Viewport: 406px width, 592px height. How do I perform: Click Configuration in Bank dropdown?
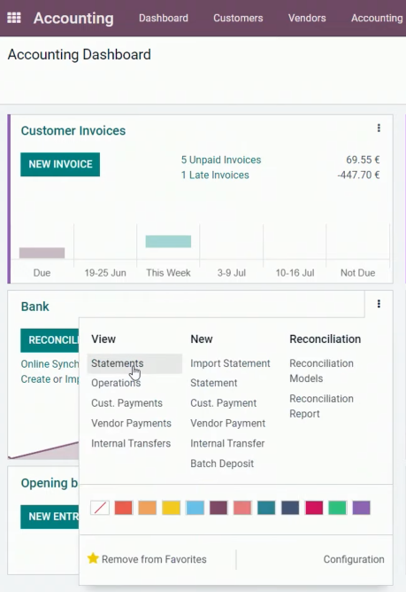(354, 559)
